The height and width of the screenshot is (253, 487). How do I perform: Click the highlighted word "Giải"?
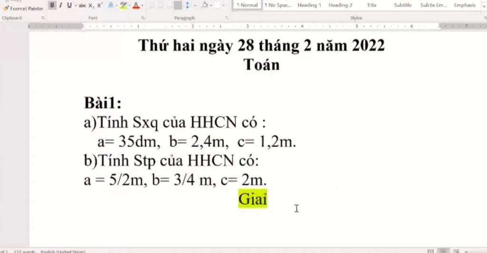pyautogui.click(x=253, y=199)
